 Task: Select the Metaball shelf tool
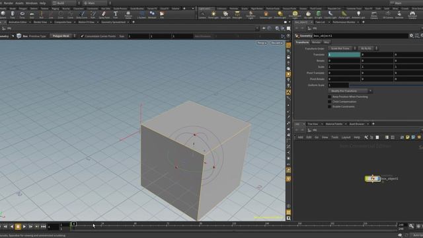[152, 15]
